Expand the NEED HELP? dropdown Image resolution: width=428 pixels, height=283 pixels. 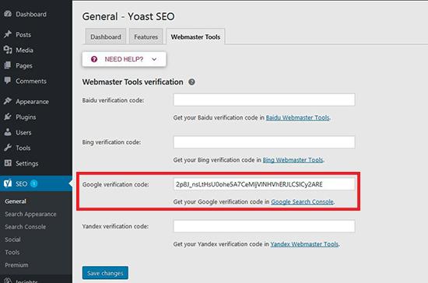tap(124, 59)
